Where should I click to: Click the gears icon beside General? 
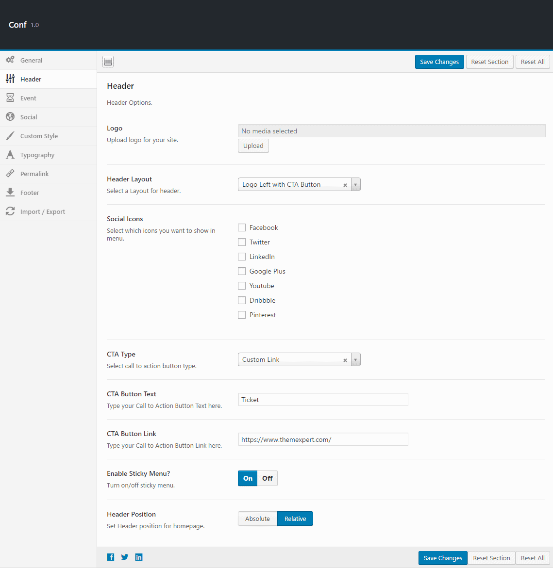click(10, 60)
